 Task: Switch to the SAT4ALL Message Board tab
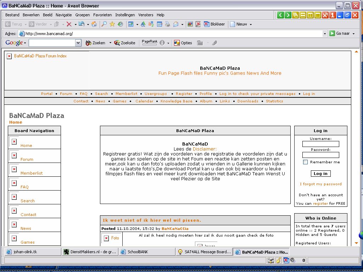click(x=204, y=252)
